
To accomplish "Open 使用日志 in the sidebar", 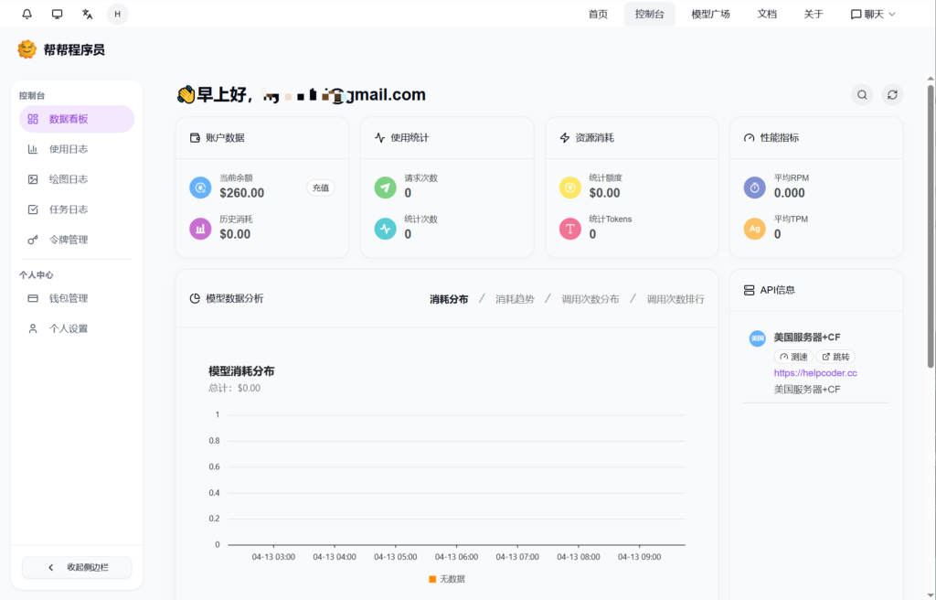I will tap(69, 149).
